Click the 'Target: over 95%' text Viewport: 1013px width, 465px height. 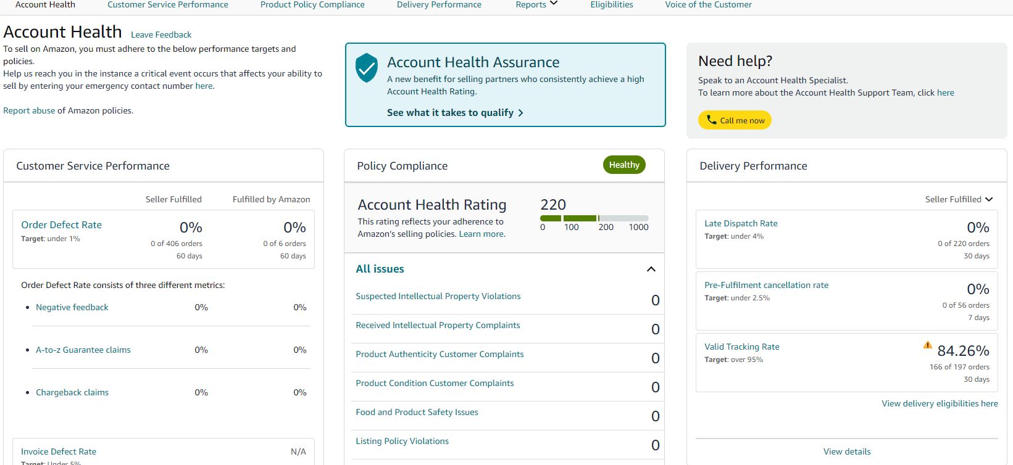(733, 360)
